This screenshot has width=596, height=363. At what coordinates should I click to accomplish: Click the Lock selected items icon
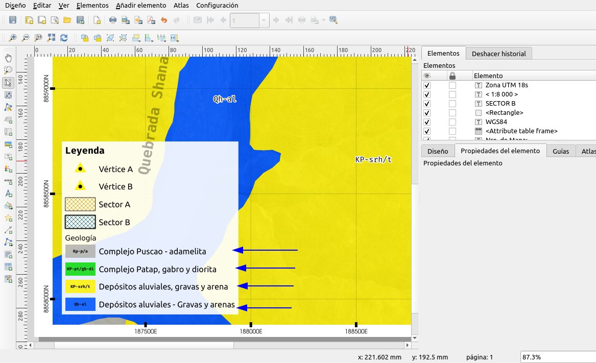click(x=85, y=38)
